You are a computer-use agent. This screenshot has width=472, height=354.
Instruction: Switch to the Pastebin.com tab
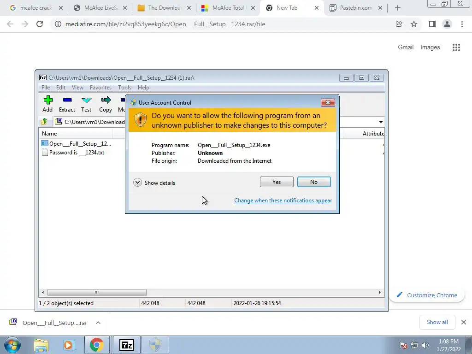click(356, 8)
